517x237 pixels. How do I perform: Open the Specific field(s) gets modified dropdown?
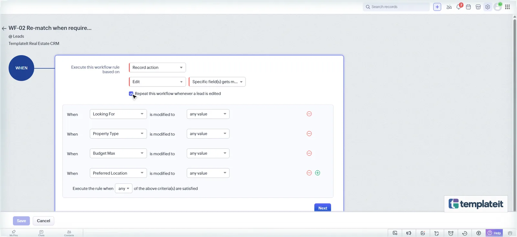(217, 82)
